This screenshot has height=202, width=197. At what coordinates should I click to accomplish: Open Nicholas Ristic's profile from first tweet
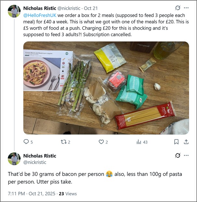click(40, 8)
